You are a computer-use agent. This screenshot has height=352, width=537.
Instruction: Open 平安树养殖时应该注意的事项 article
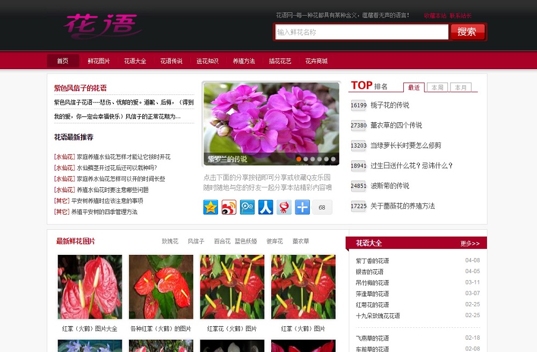[x=107, y=201]
